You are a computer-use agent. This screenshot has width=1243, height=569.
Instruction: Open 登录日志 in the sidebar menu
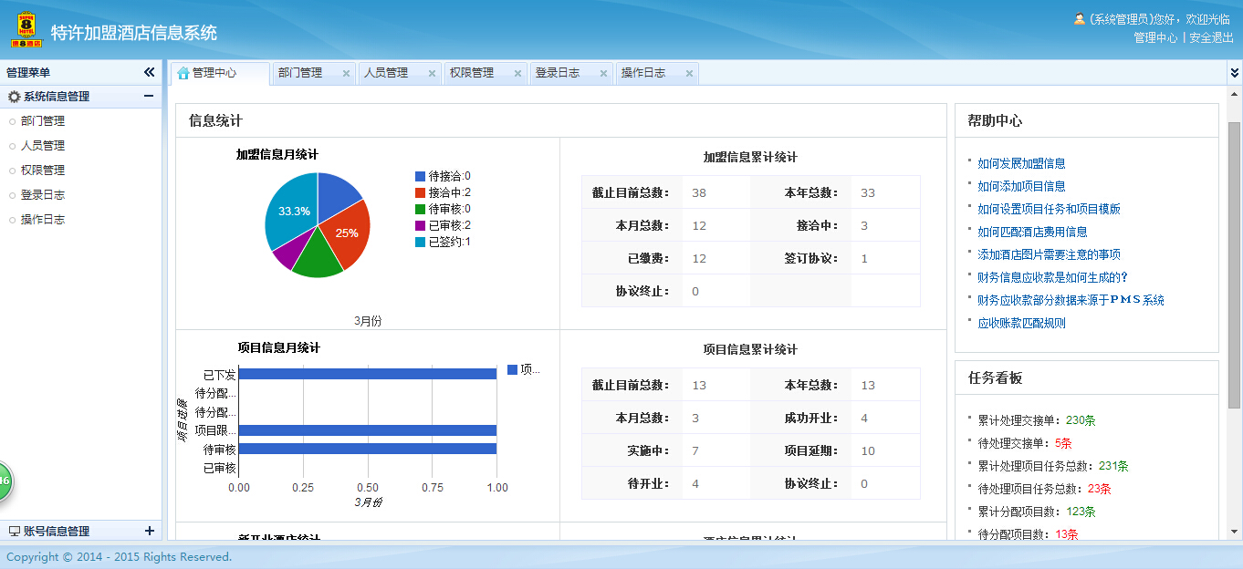[43, 194]
